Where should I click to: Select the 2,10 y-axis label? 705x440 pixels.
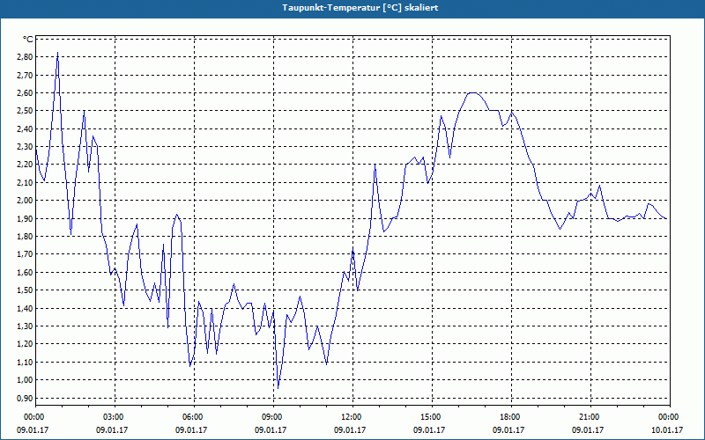tap(26, 183)
